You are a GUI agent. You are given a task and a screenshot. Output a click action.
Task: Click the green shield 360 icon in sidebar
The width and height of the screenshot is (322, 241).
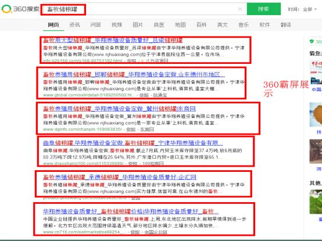tap(312, 42)
